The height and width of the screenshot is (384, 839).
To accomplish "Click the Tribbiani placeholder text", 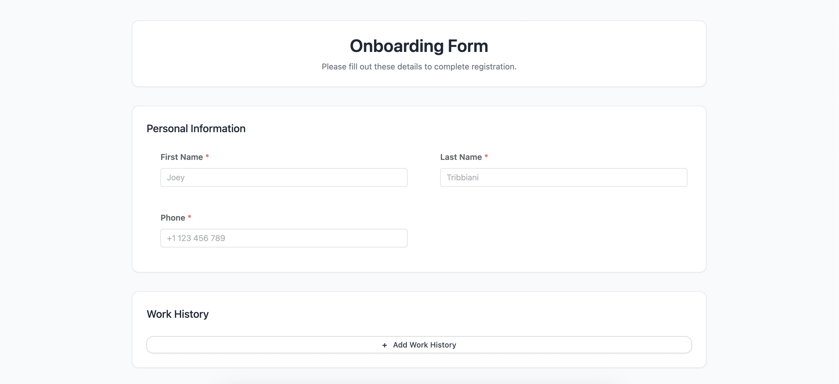I will pos(462,178).
